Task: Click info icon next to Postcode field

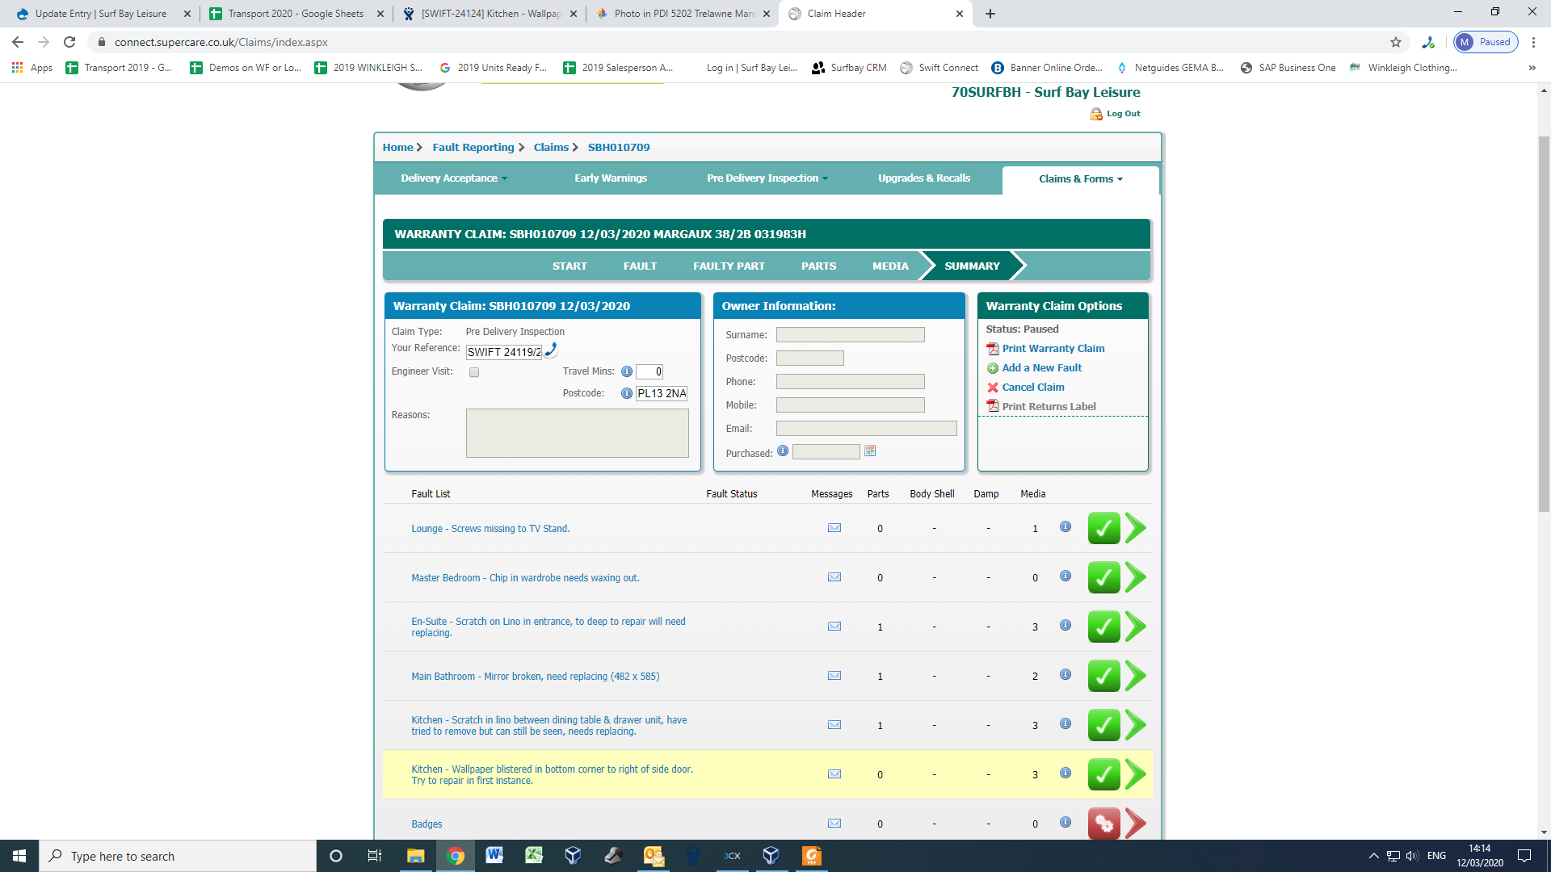Action: pyautogui.click(x=626, y=393)
